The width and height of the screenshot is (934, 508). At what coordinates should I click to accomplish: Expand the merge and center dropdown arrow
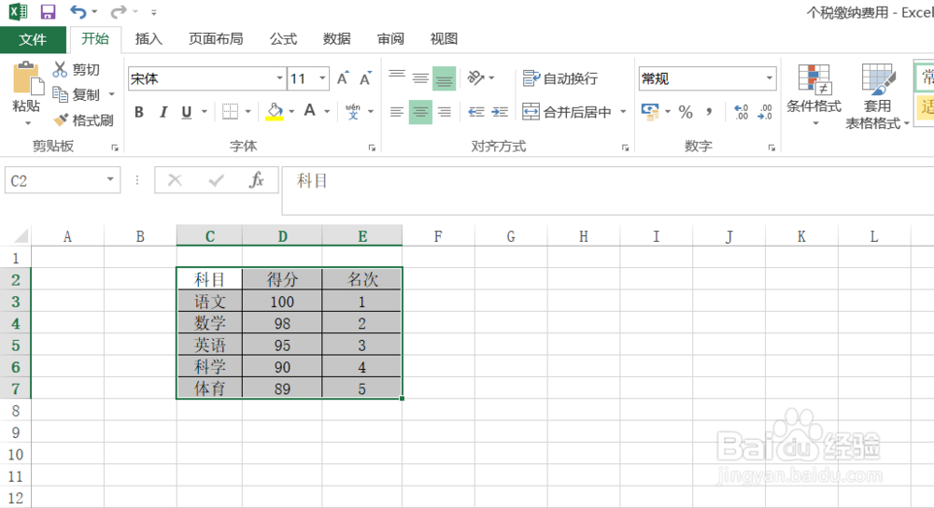(x=623, y=112)
